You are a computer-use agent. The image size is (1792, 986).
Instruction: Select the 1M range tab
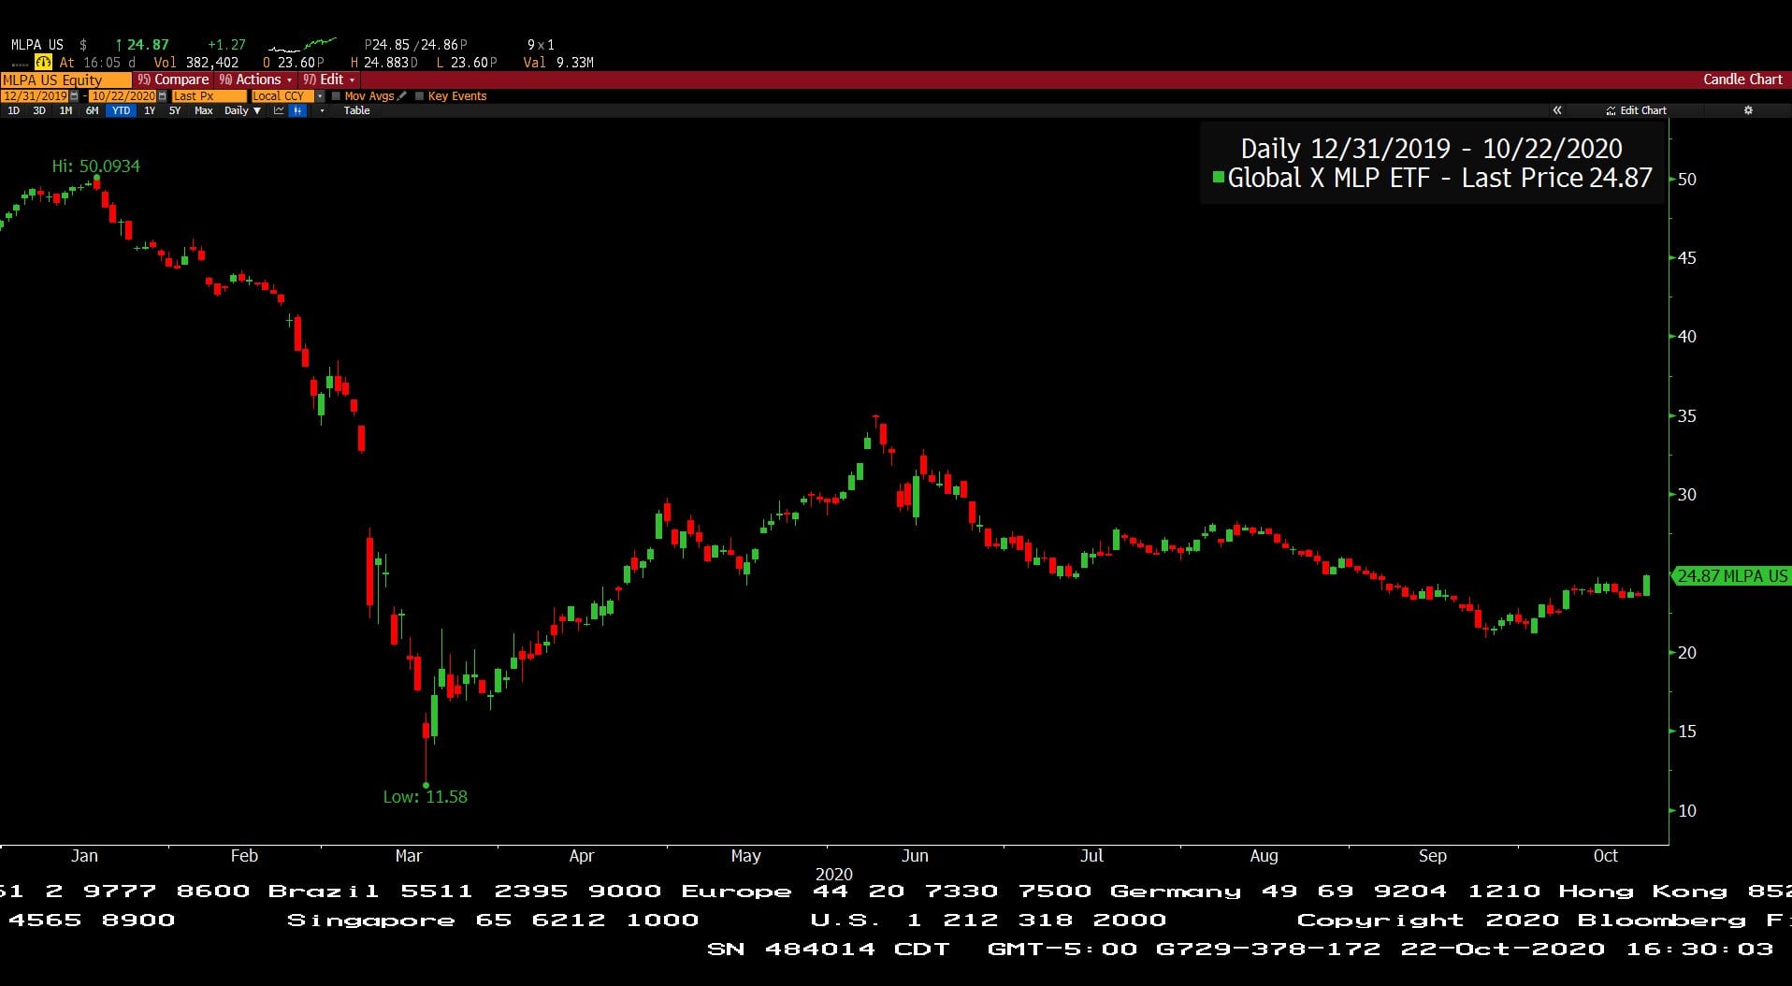(65, 110)
